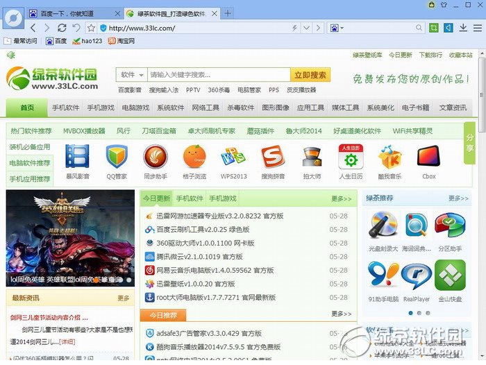Viewport: 486px width, 365px height.
Task: Close the 百度一下 tab
Action: pyautogui.click(x=117, y=14)
